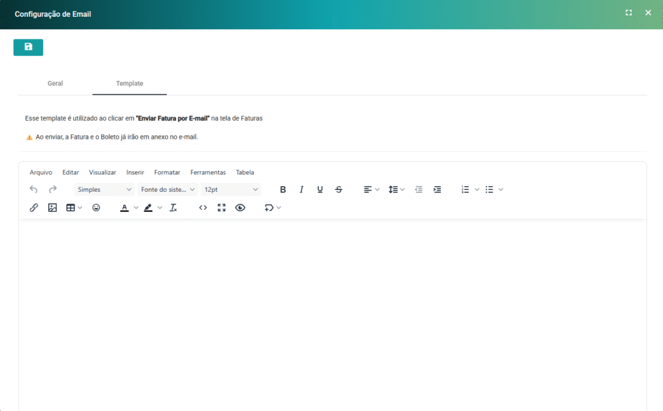Insert a link with the chain icon

click(x=34, y=208)
